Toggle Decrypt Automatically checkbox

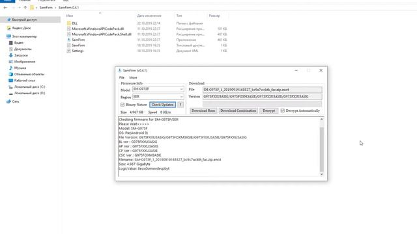tap(282, 110)
